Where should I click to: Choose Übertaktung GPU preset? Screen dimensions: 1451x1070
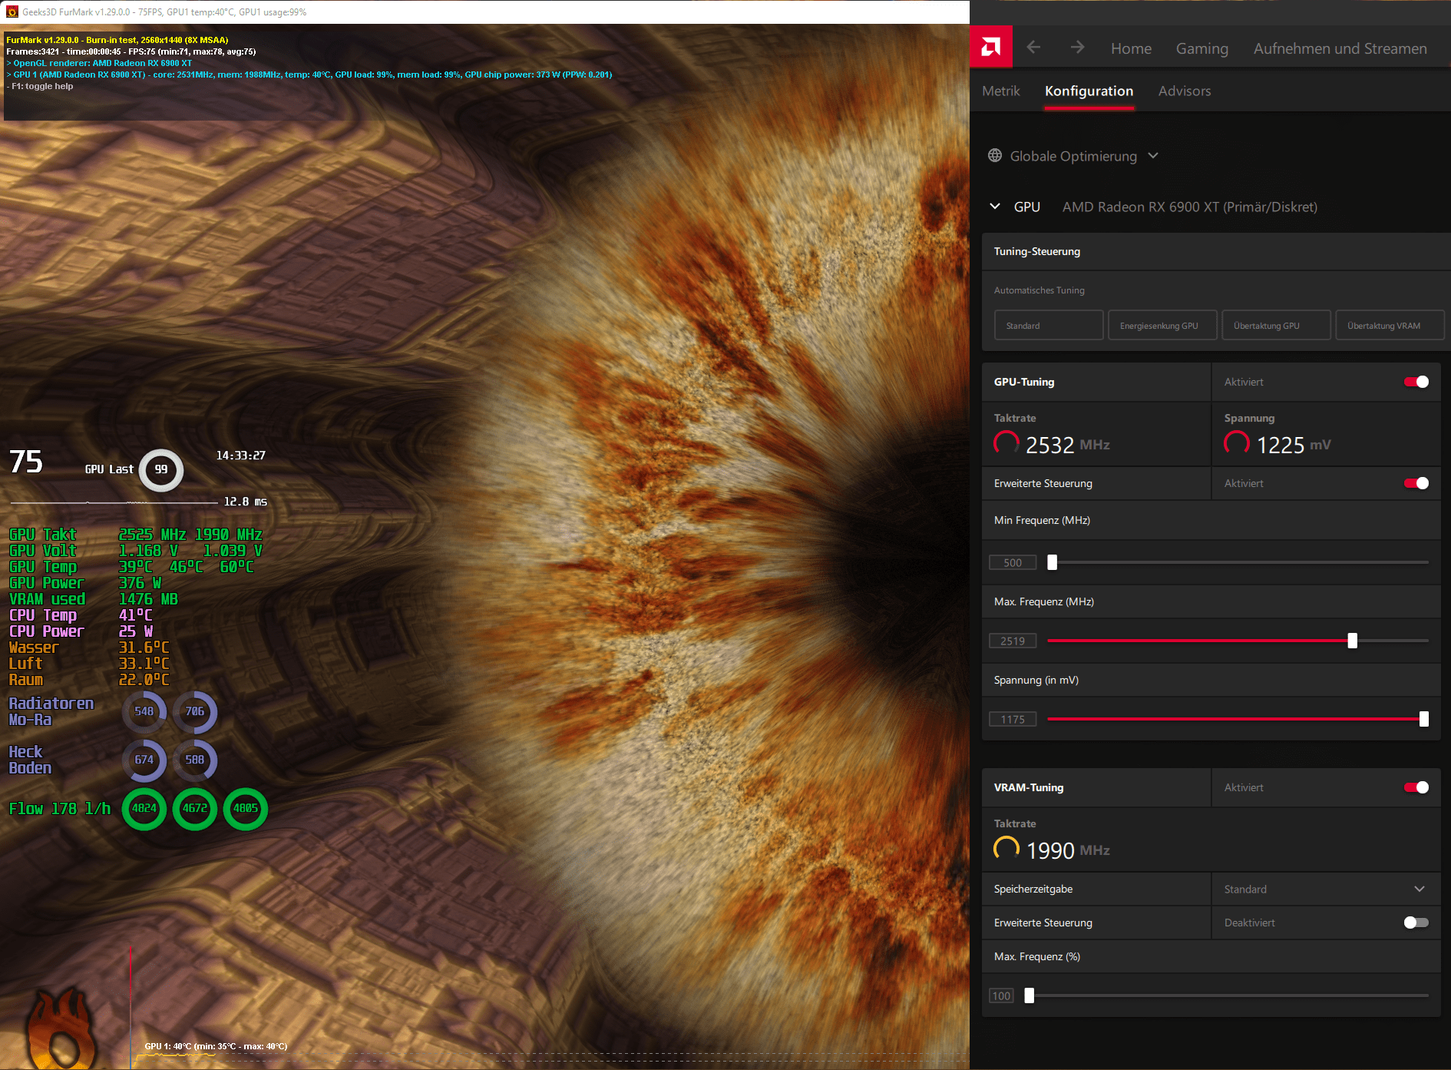[1276, 325]
